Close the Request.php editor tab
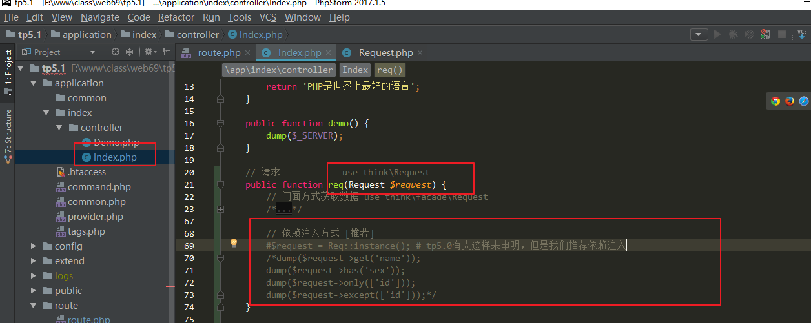811x323 pixels. tap(420, 53)
